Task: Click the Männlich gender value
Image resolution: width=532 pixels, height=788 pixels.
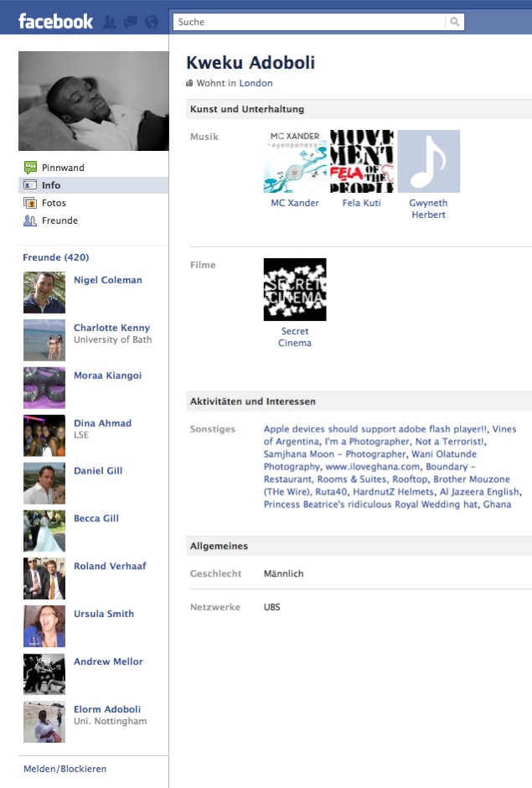Action: coord(284,574)
